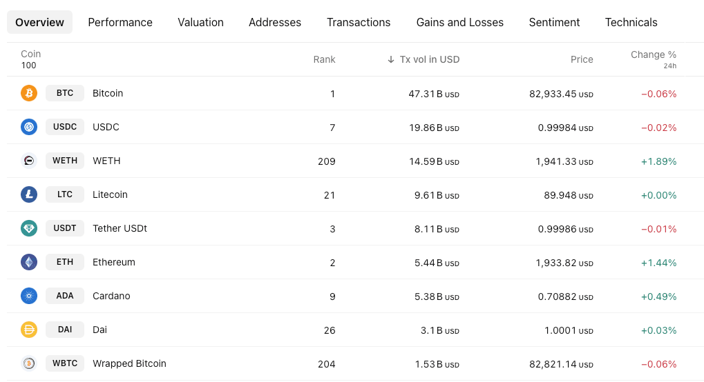Click the Dai yellow coin icon

coord(29,330)
